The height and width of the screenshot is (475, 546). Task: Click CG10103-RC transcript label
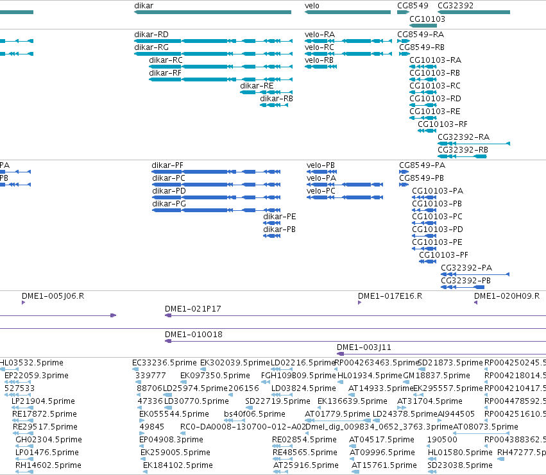pos(435,86)
